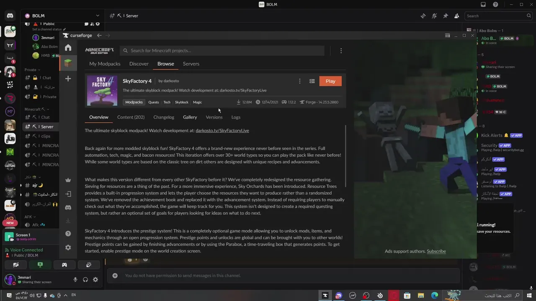The width and height of the screenshot is (536, 301).
Task: Open File Explorer from taskbar
Action: [x=421, y=295]
